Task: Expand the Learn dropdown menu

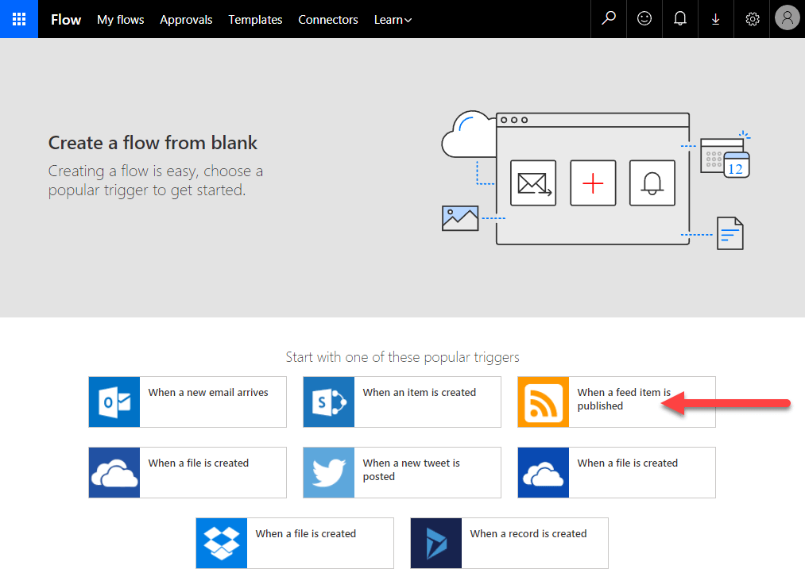Action: (393, 20)
